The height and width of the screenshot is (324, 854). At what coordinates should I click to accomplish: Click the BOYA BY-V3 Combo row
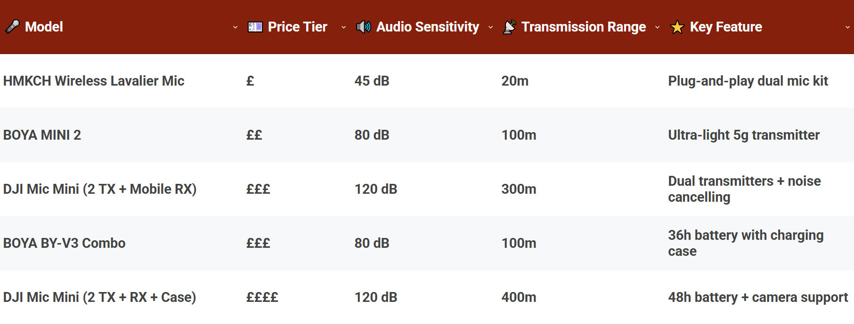(64, 243)
